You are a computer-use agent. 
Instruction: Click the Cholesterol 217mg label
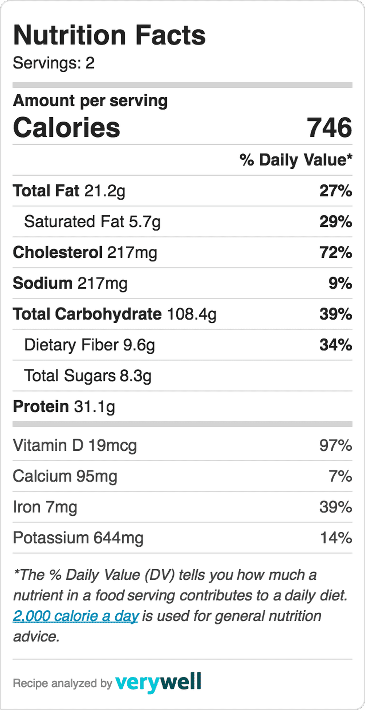tap(85, 253)
